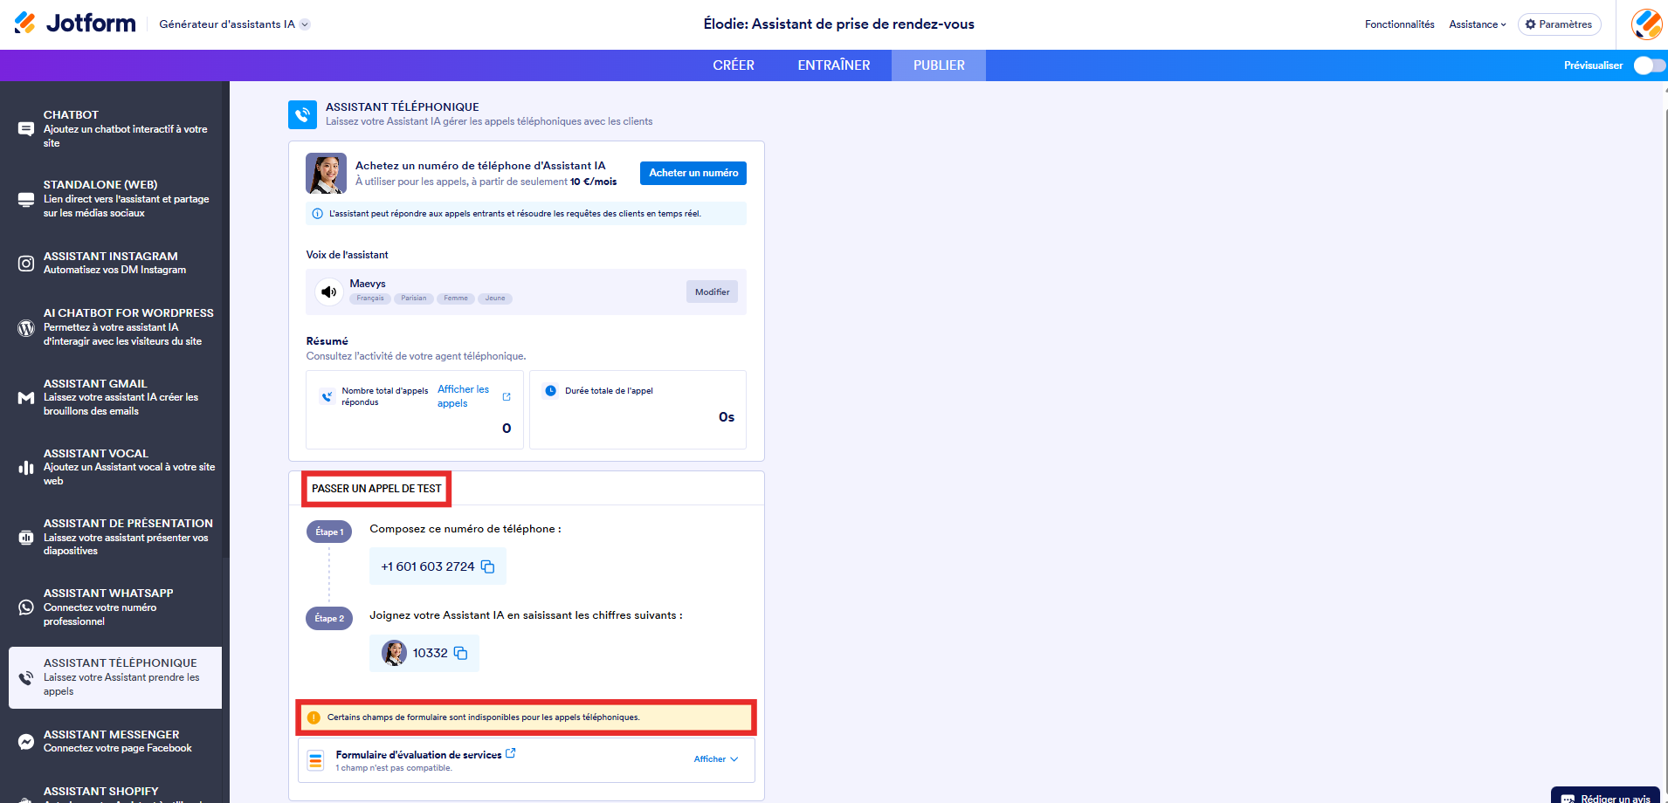Open the ASSISTANT SHOPIFY sidebar item
This screenshot has height=803, width=1668.
(114, 793)
